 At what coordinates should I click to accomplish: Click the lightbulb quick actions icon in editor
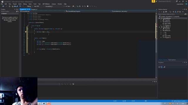pos(26,32)
